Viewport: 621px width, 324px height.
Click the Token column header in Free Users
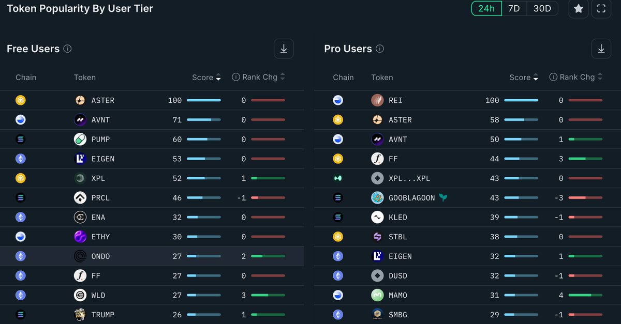pyautogui.click(x=85, y=78)
